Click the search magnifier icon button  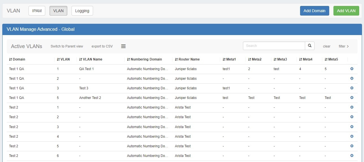click(x=309, y=46)
